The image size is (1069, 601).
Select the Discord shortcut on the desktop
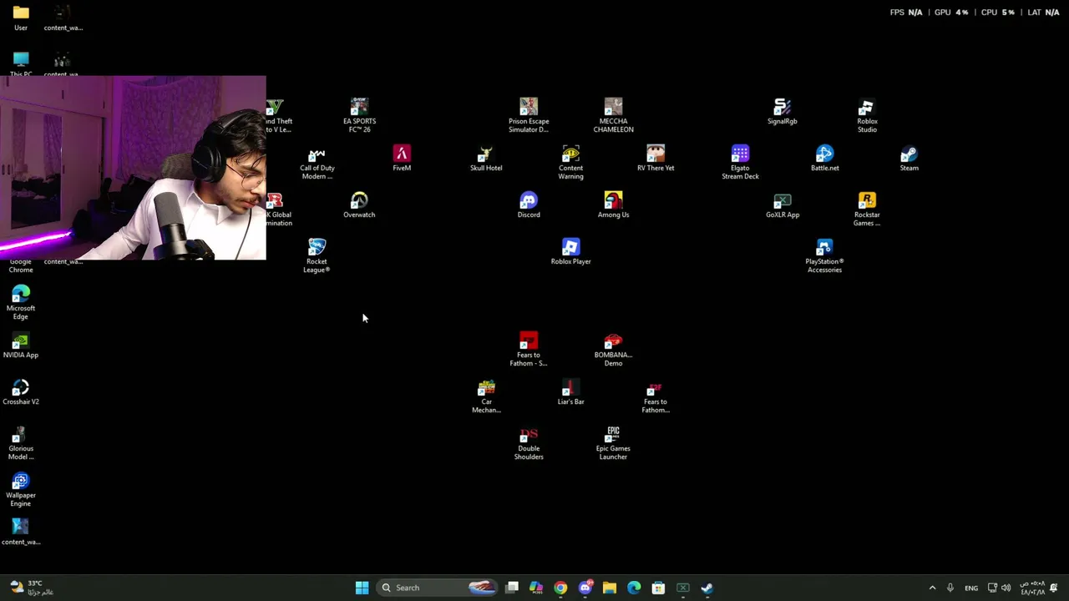pyautogui.click(x=529, y=205)
